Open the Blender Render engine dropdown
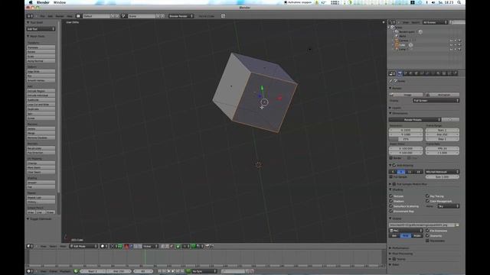The image size is (490, 275). click(x=181, y=16)
